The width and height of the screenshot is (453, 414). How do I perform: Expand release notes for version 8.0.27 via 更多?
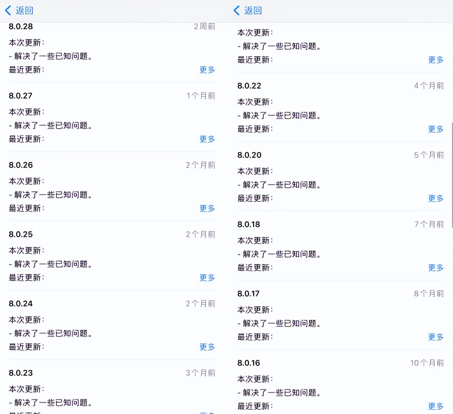click(x=207, y=139)
